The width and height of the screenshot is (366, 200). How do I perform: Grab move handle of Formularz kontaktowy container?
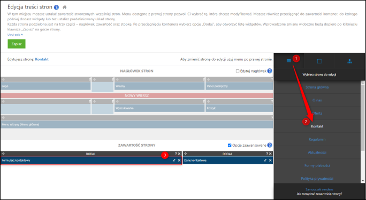[x=3, y=154]
